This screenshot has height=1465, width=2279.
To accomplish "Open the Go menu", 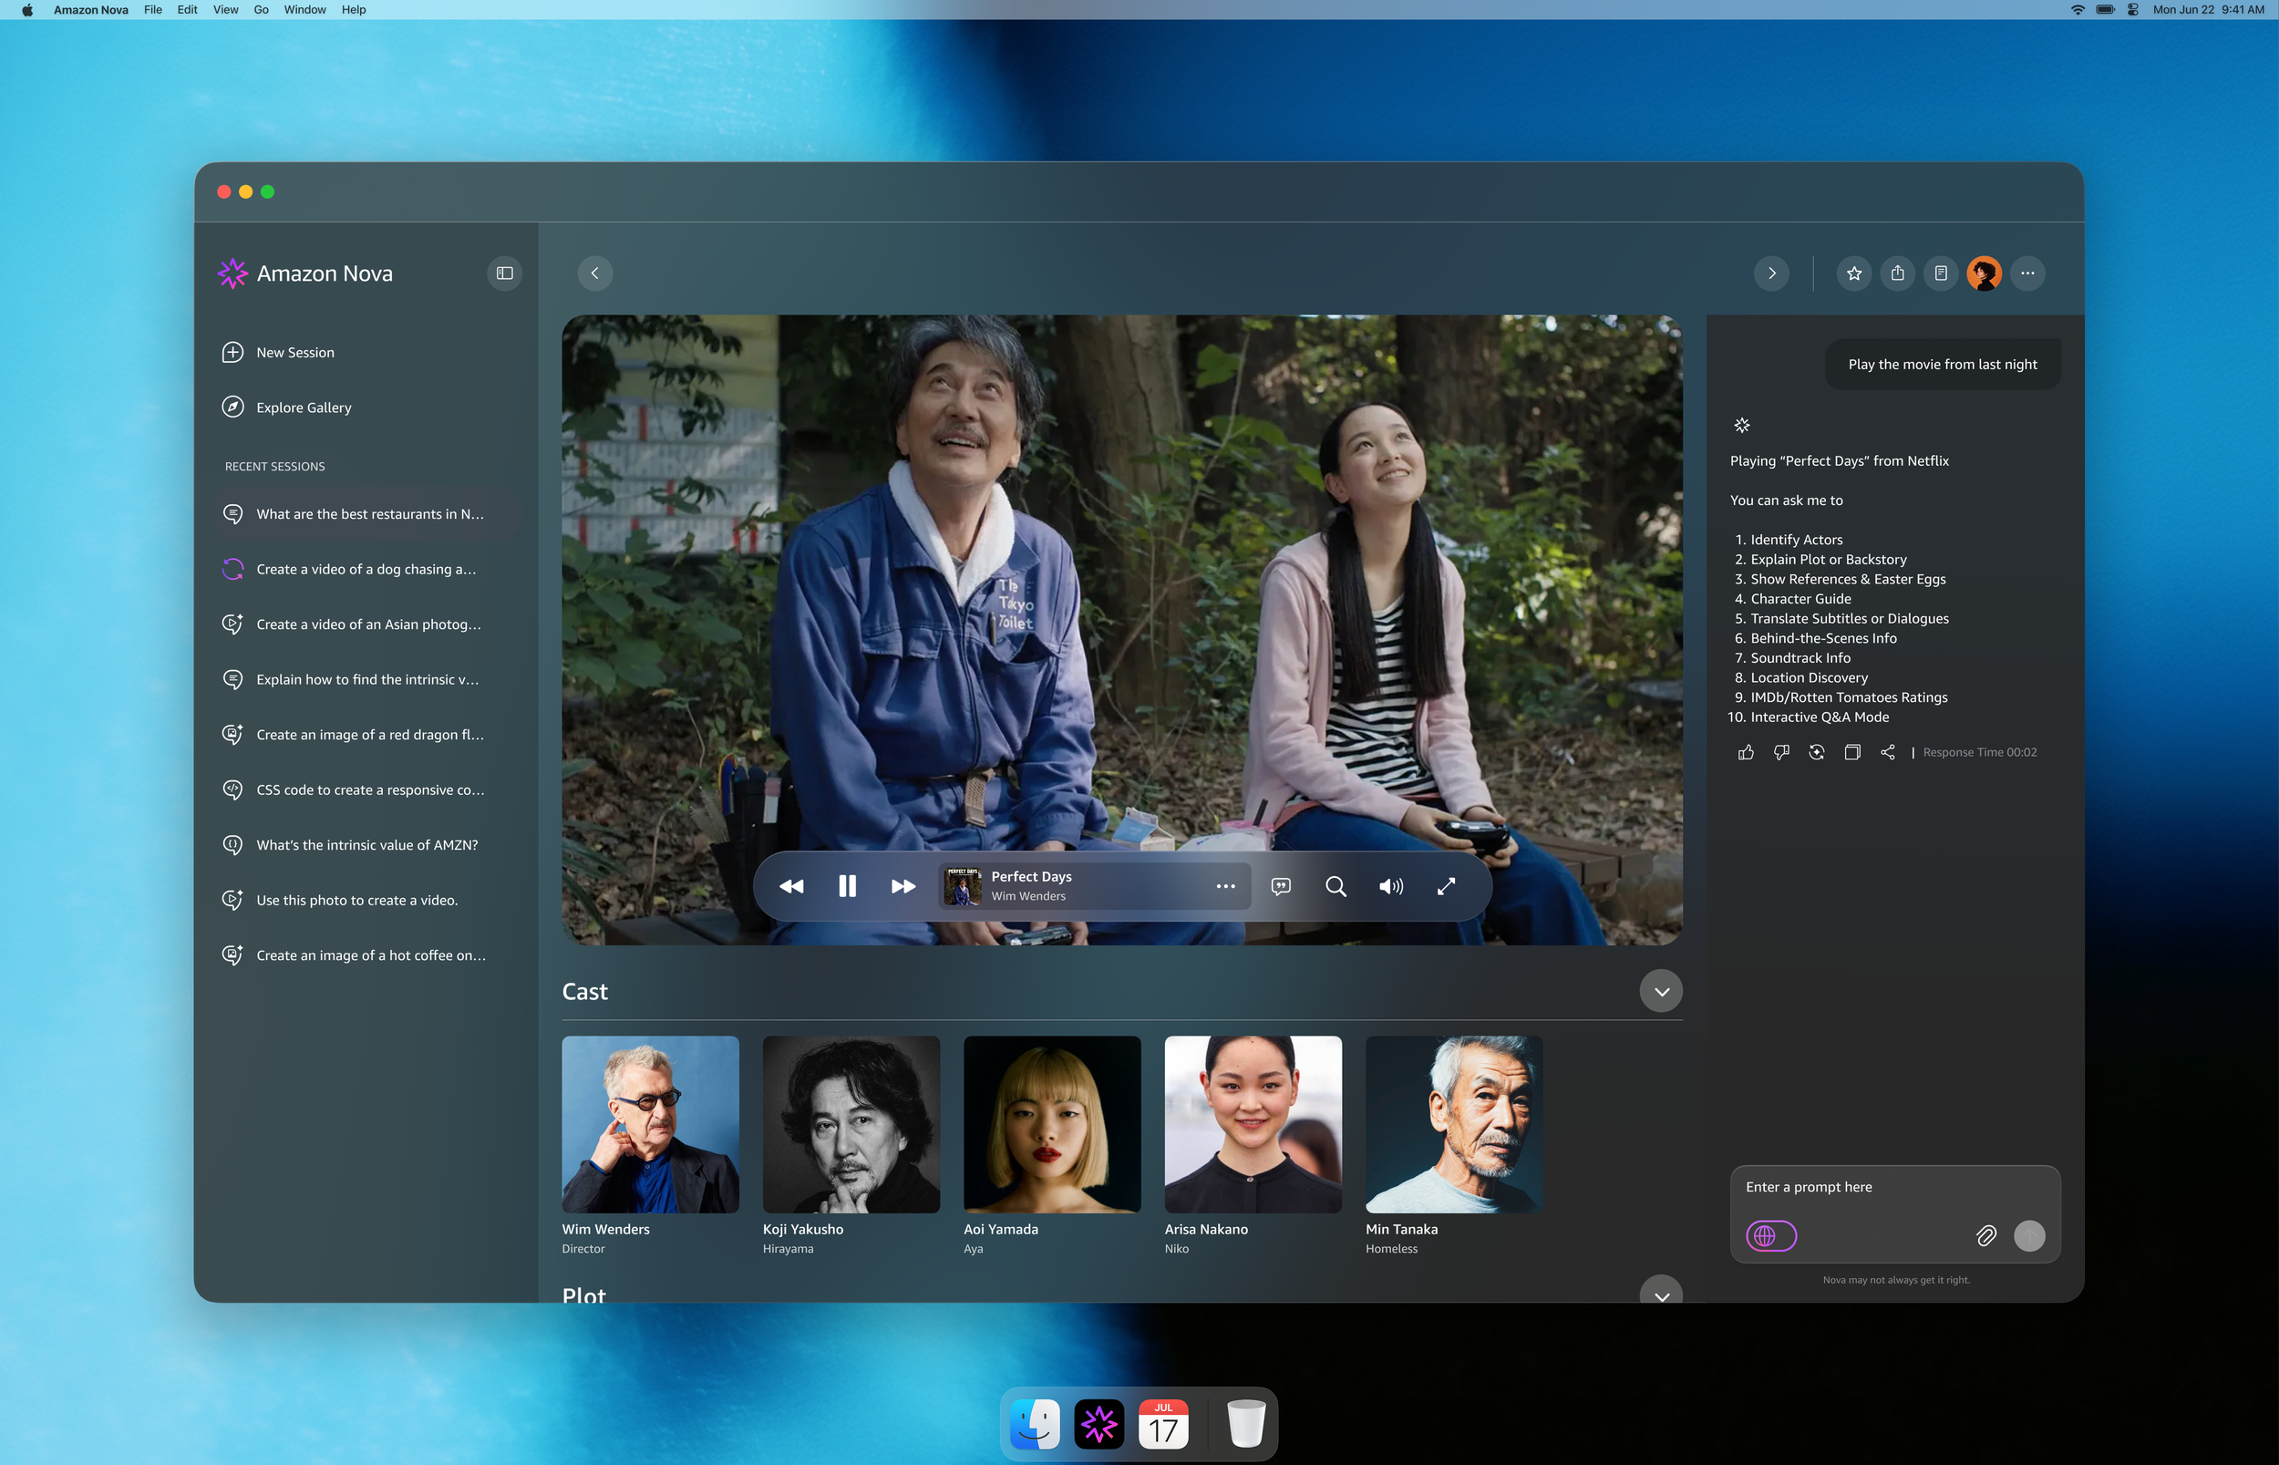I will (x=261, y=9).
